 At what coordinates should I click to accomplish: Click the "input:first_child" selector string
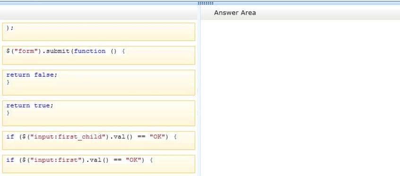coord(70,136)
